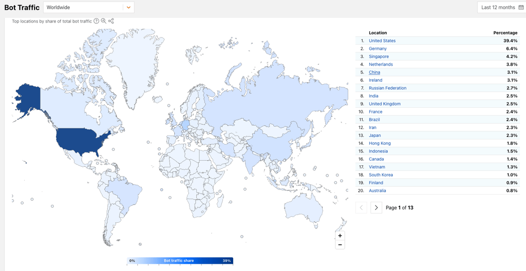Screen dimensions: 526x271
Task: Click the calendar icon beside Last 12 months
Action: pyautogui.click(x=521, y=7)
